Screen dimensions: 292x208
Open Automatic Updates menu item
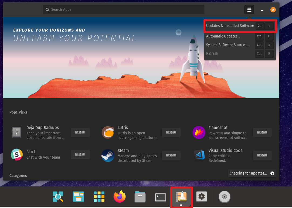coord(223,36)
